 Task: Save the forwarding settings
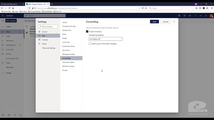coord(154,22)
